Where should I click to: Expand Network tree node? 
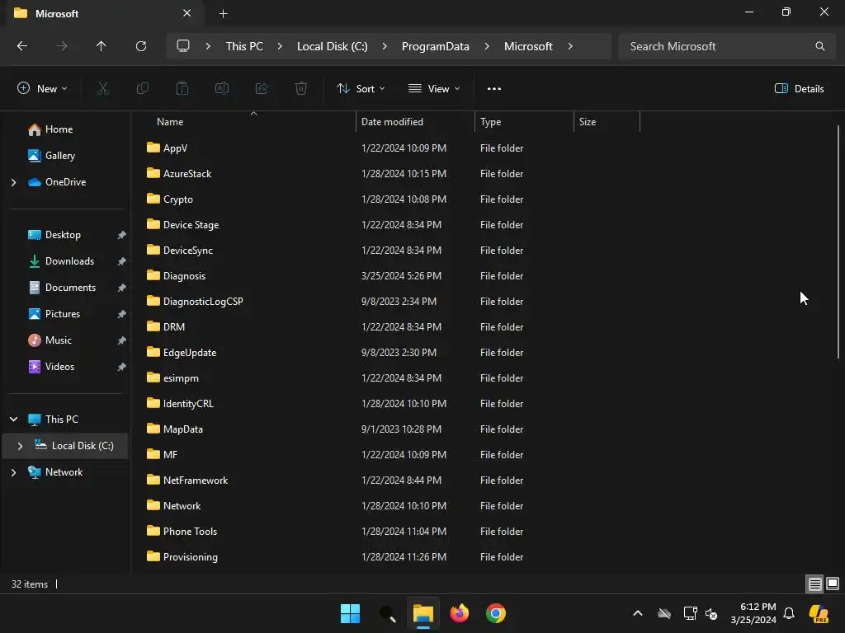pyautogui.click(x=13, y=472)
